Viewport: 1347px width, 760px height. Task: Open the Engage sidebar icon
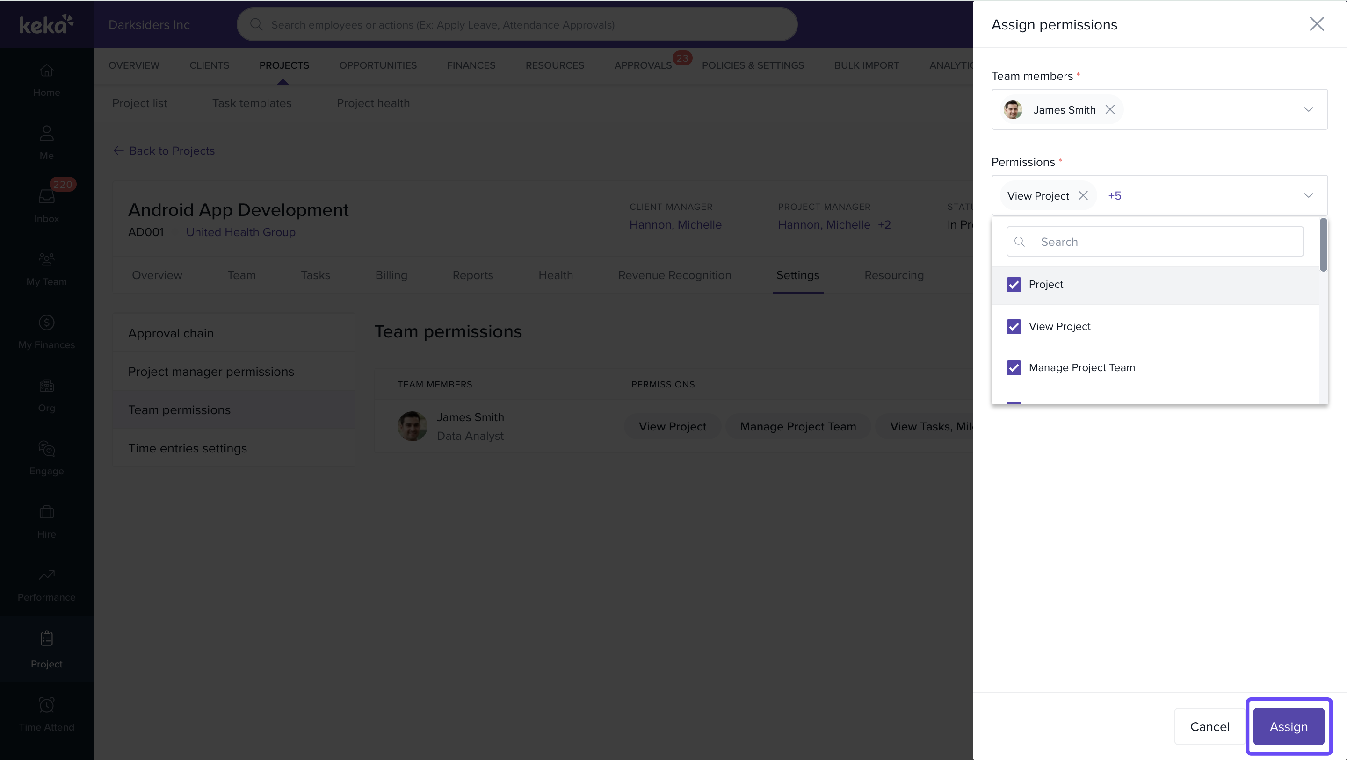47,458
